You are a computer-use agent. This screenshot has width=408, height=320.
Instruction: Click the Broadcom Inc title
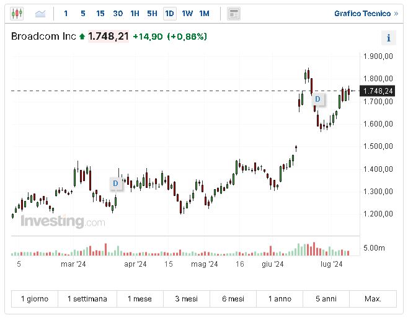click(43, 37)
